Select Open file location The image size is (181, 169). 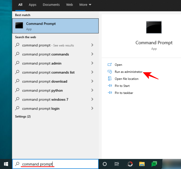pos(126,79)
